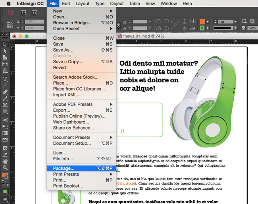Select the Free Transform tool
258x204 pixels.
(x=5, y=126)
